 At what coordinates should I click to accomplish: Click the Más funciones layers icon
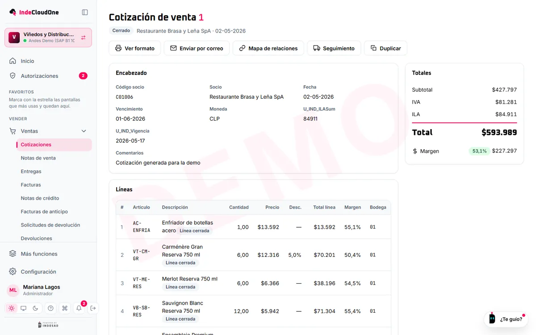[13, 254]
